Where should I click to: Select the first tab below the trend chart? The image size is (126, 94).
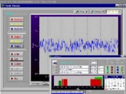pos(37,83)
